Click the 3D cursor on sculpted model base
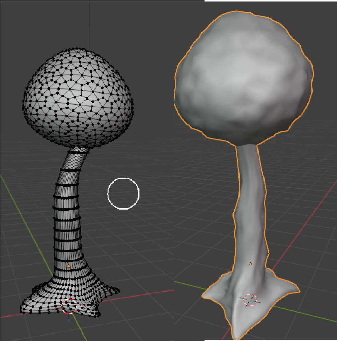This screenshot has width=337, height=341. pyautogui.click(x=250, y=300)
